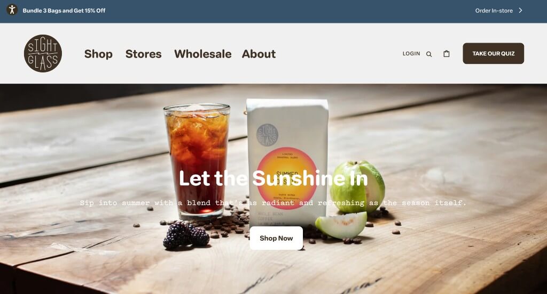Go to the Stores page
547x294 pixels.
[x=143, y=54]
